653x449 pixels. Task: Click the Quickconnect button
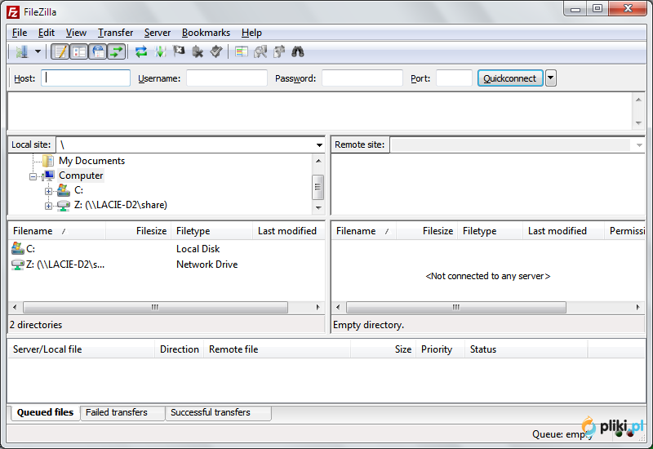click(510, 78)
